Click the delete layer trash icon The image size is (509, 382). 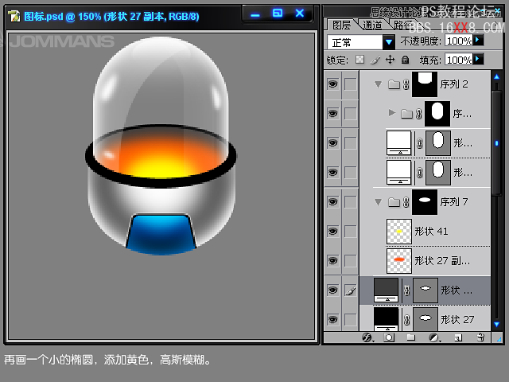[480, 337]
